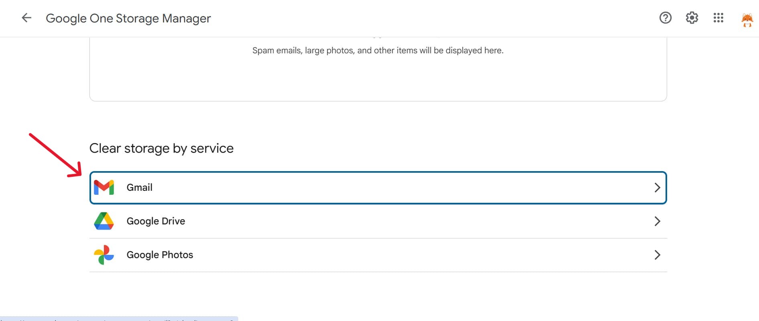This screenshot has width=759, height=321.
Task: Click the Gmail label text
Action: click(x=139, y=187)
